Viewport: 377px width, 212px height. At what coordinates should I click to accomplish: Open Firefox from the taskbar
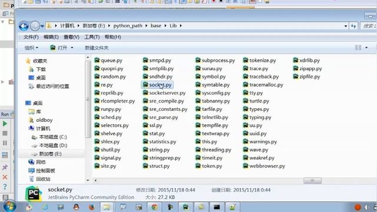pos(91,207)
